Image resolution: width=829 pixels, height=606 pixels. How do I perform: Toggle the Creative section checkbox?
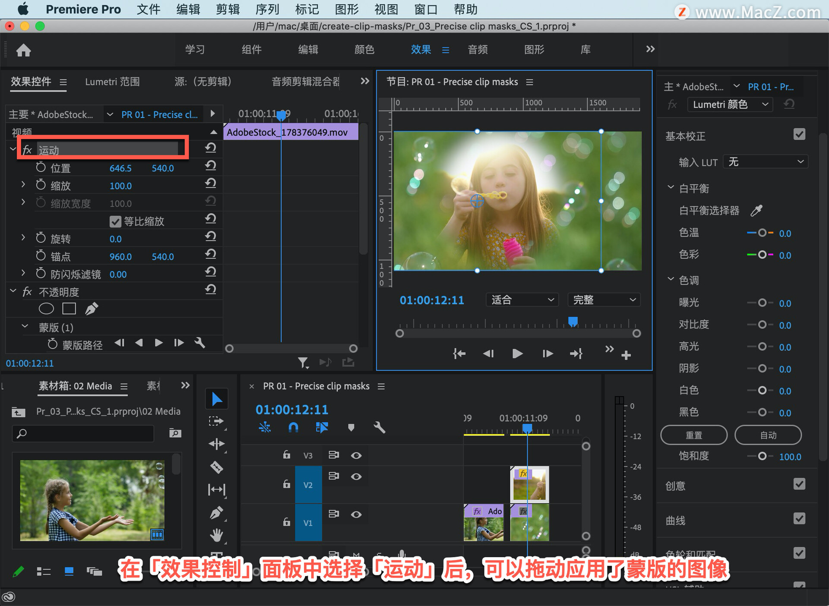[799, 484]
